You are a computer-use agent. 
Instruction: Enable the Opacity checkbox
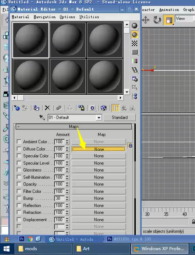point(19,184)
